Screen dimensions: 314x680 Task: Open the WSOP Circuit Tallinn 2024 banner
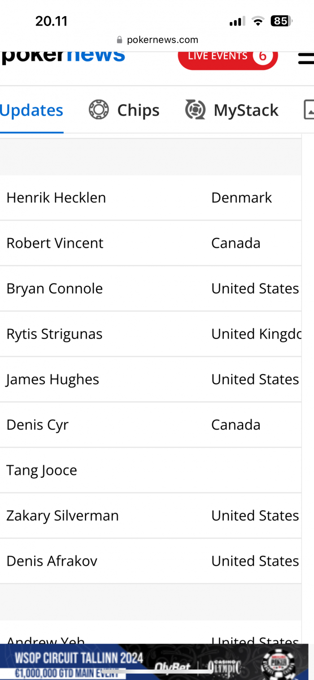[x=154, y=662]
